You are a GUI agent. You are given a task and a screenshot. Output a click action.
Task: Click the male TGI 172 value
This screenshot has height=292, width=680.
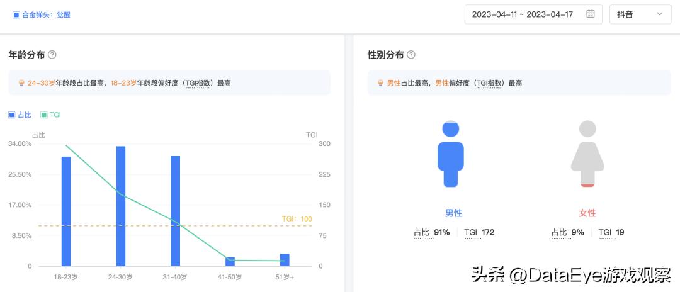click(x=479, y=233)
